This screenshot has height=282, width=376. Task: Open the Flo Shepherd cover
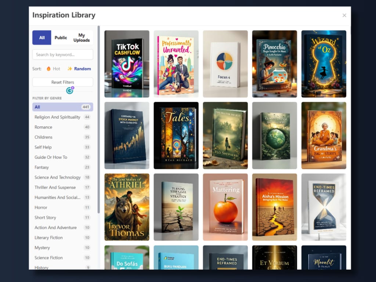(225, 135)
